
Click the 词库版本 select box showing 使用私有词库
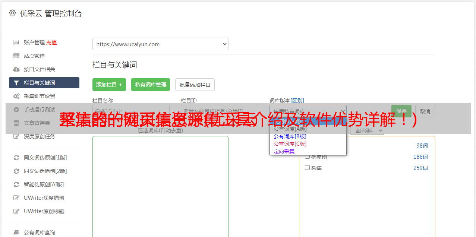coord(308,111)
